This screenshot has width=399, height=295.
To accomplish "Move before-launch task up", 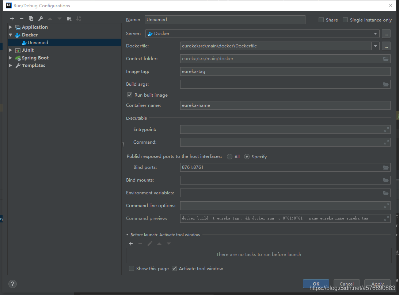I will (x=159, y=244).
